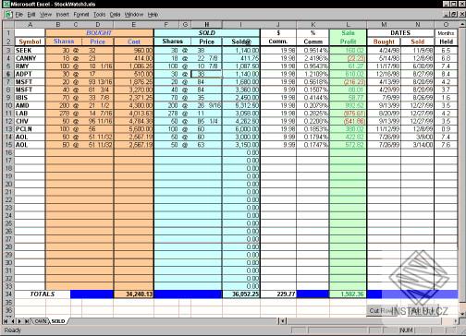Go to the first sheet tab with the navigation arrow
Image resolution: width=466 pixels, height=336 pixels.
[6, 321]
